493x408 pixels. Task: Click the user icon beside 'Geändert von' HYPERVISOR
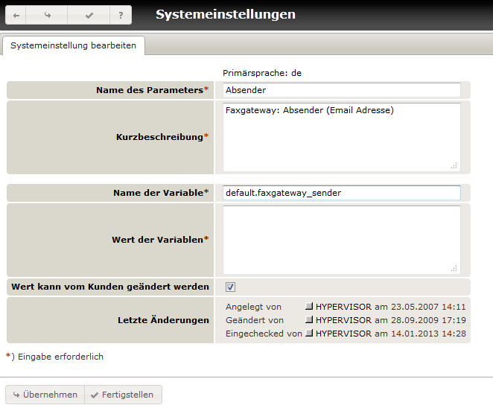pyautogui.click(x=310, y=320)
